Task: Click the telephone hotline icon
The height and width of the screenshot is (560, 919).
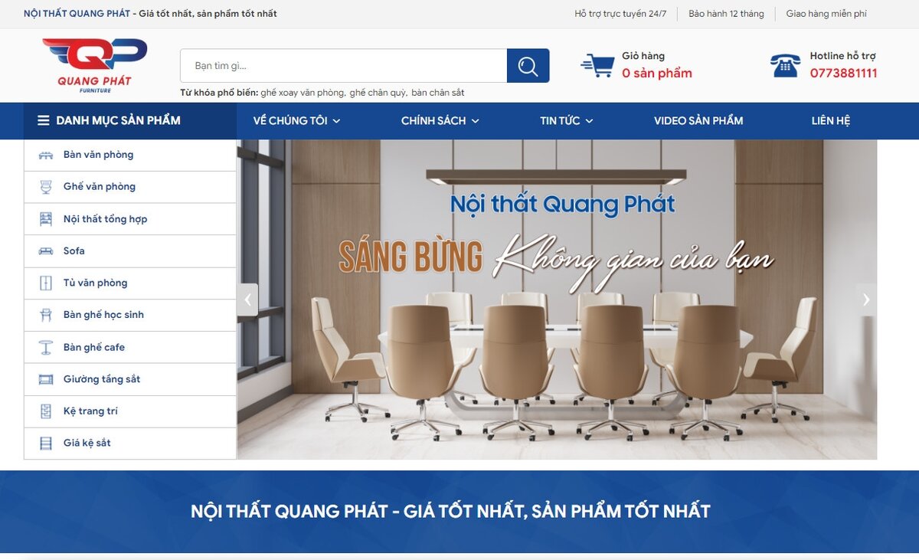Action: click(785, 66)
